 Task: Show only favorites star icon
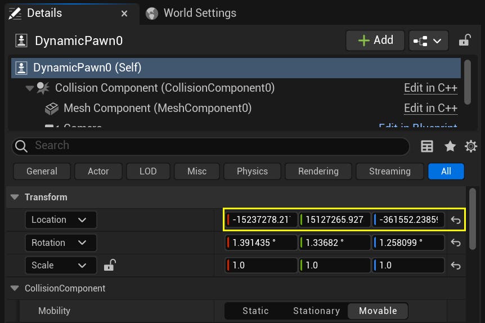450,146
